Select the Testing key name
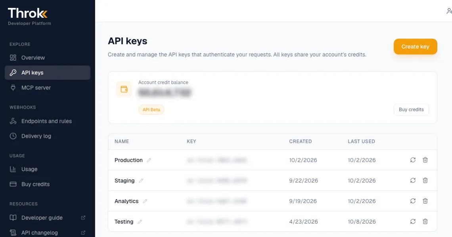Image resolution: width=452 pixels, height=237 pixels. point(124,222)
